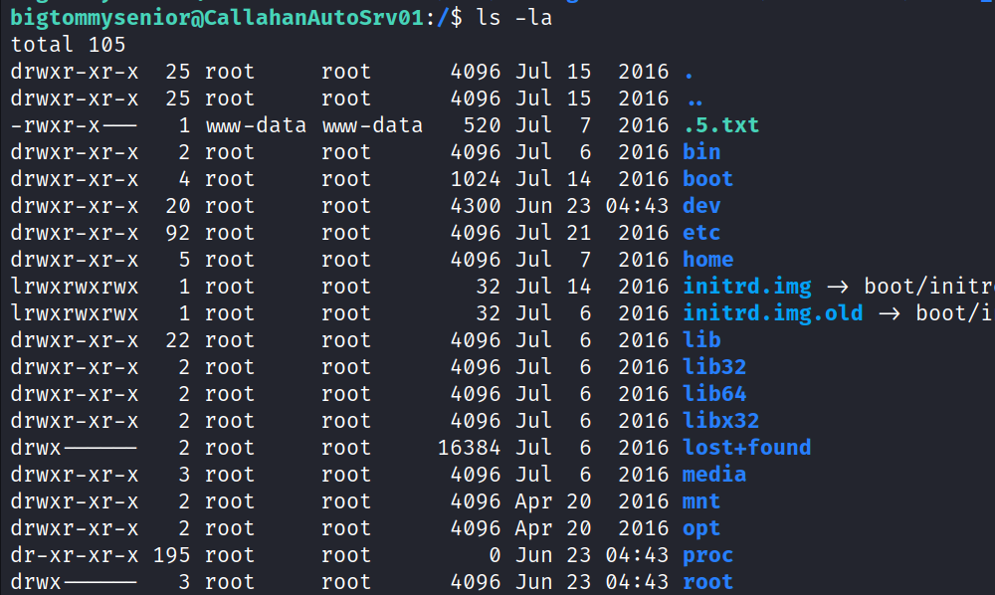Click the mnt directory name
Screen dimensions: 995x595
click(x=701, y=501)
